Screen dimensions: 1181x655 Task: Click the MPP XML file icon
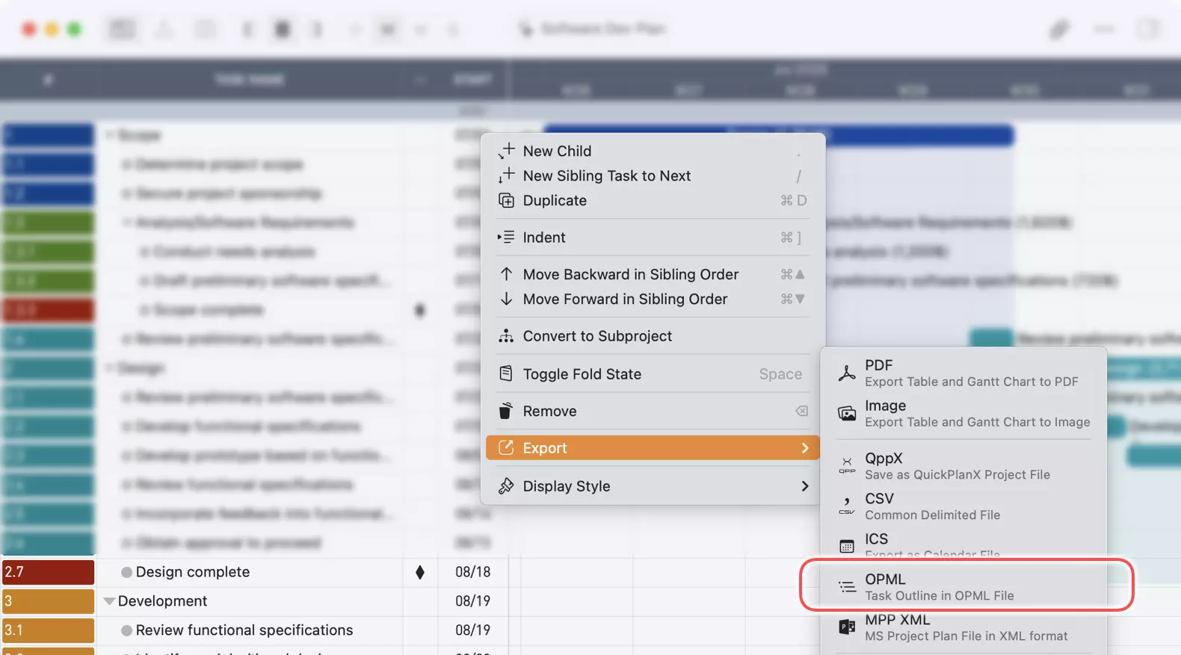pyautogui.click(x=847, y=627)
